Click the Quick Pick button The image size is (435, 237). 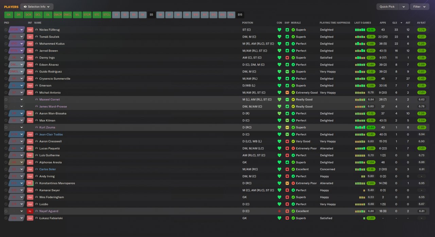click(387, 7)
